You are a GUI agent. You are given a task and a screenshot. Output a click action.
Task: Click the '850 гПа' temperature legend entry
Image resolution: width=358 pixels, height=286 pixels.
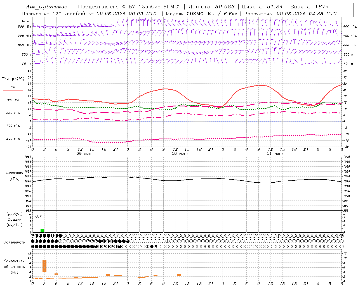[x=13, y=113]
